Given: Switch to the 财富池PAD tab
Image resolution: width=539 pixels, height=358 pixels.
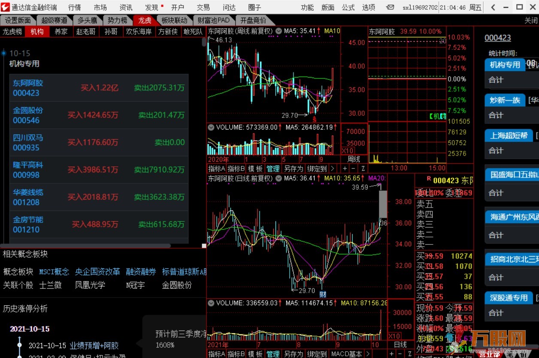Looking at the screenshot, I should click(x=213, y=20).
